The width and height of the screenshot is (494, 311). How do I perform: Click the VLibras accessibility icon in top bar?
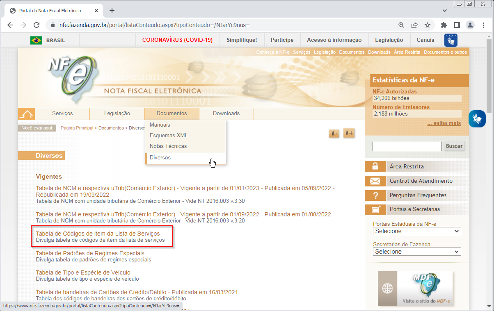[451, 40]
